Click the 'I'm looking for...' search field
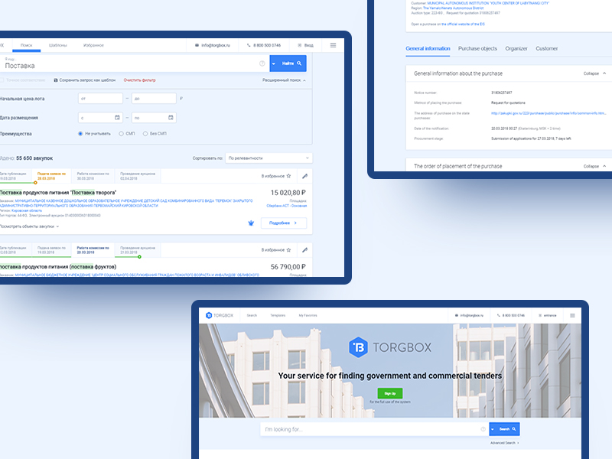The width and height of the screenshot is (612, 459). 367,429
